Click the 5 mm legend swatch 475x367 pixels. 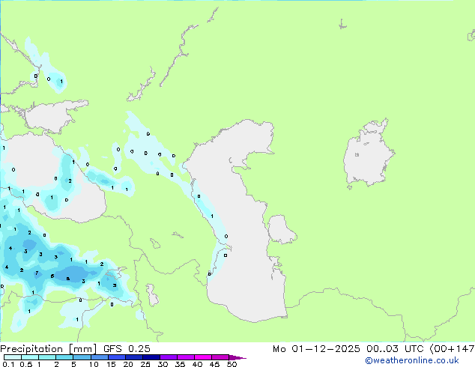82,357
